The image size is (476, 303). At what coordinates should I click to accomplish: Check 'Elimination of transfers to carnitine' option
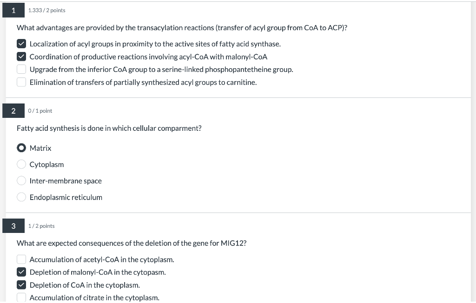pyautogui.click(x=21, y=82)
